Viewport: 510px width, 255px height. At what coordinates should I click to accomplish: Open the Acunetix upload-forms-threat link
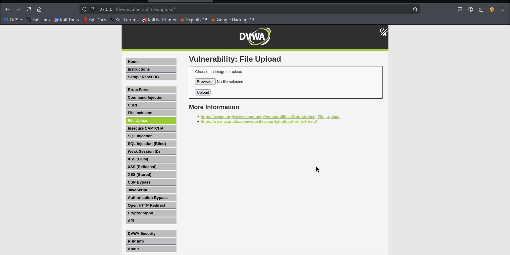coord(259,121)
